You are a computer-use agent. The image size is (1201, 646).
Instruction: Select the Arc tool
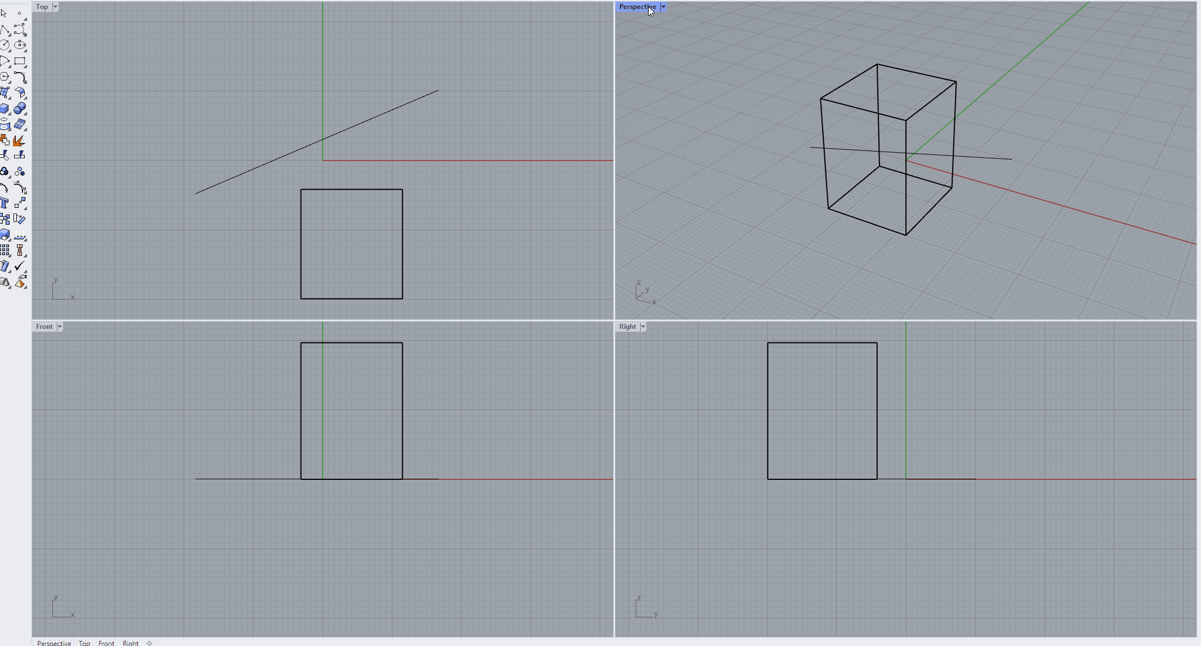coord(5,61)
